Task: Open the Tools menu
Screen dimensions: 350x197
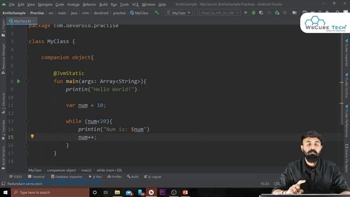Action: 124,4
